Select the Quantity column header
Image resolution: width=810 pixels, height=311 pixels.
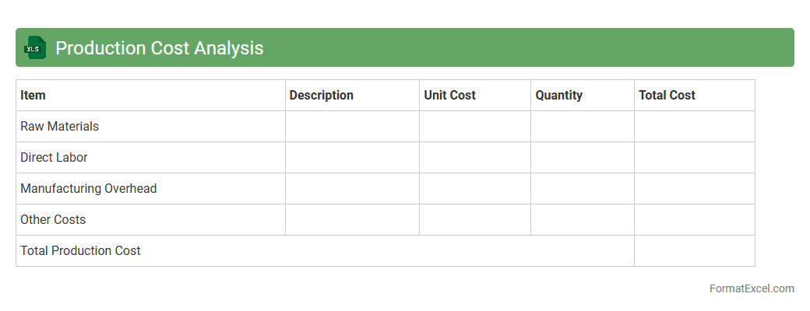(x=558, y=95)
